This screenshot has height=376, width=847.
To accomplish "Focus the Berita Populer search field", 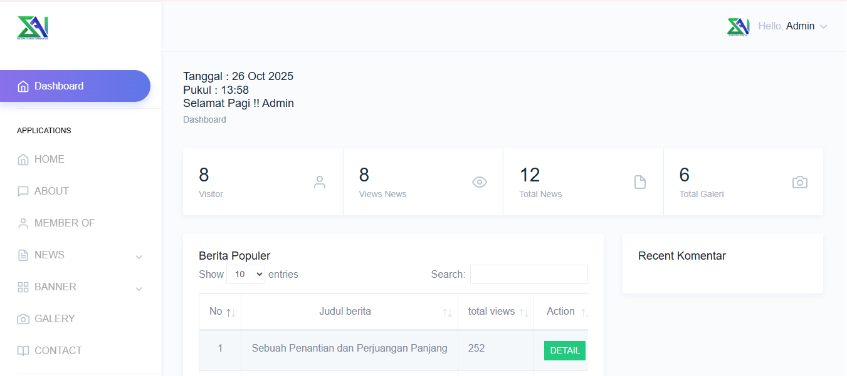I will click(529, 274).
